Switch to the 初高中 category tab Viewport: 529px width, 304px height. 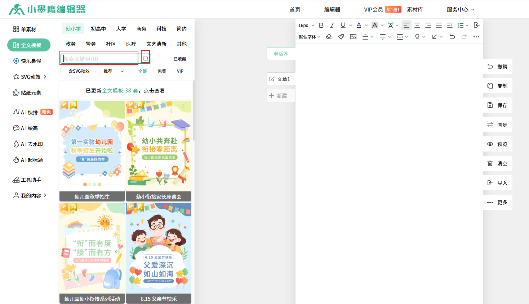pos(98,28)
